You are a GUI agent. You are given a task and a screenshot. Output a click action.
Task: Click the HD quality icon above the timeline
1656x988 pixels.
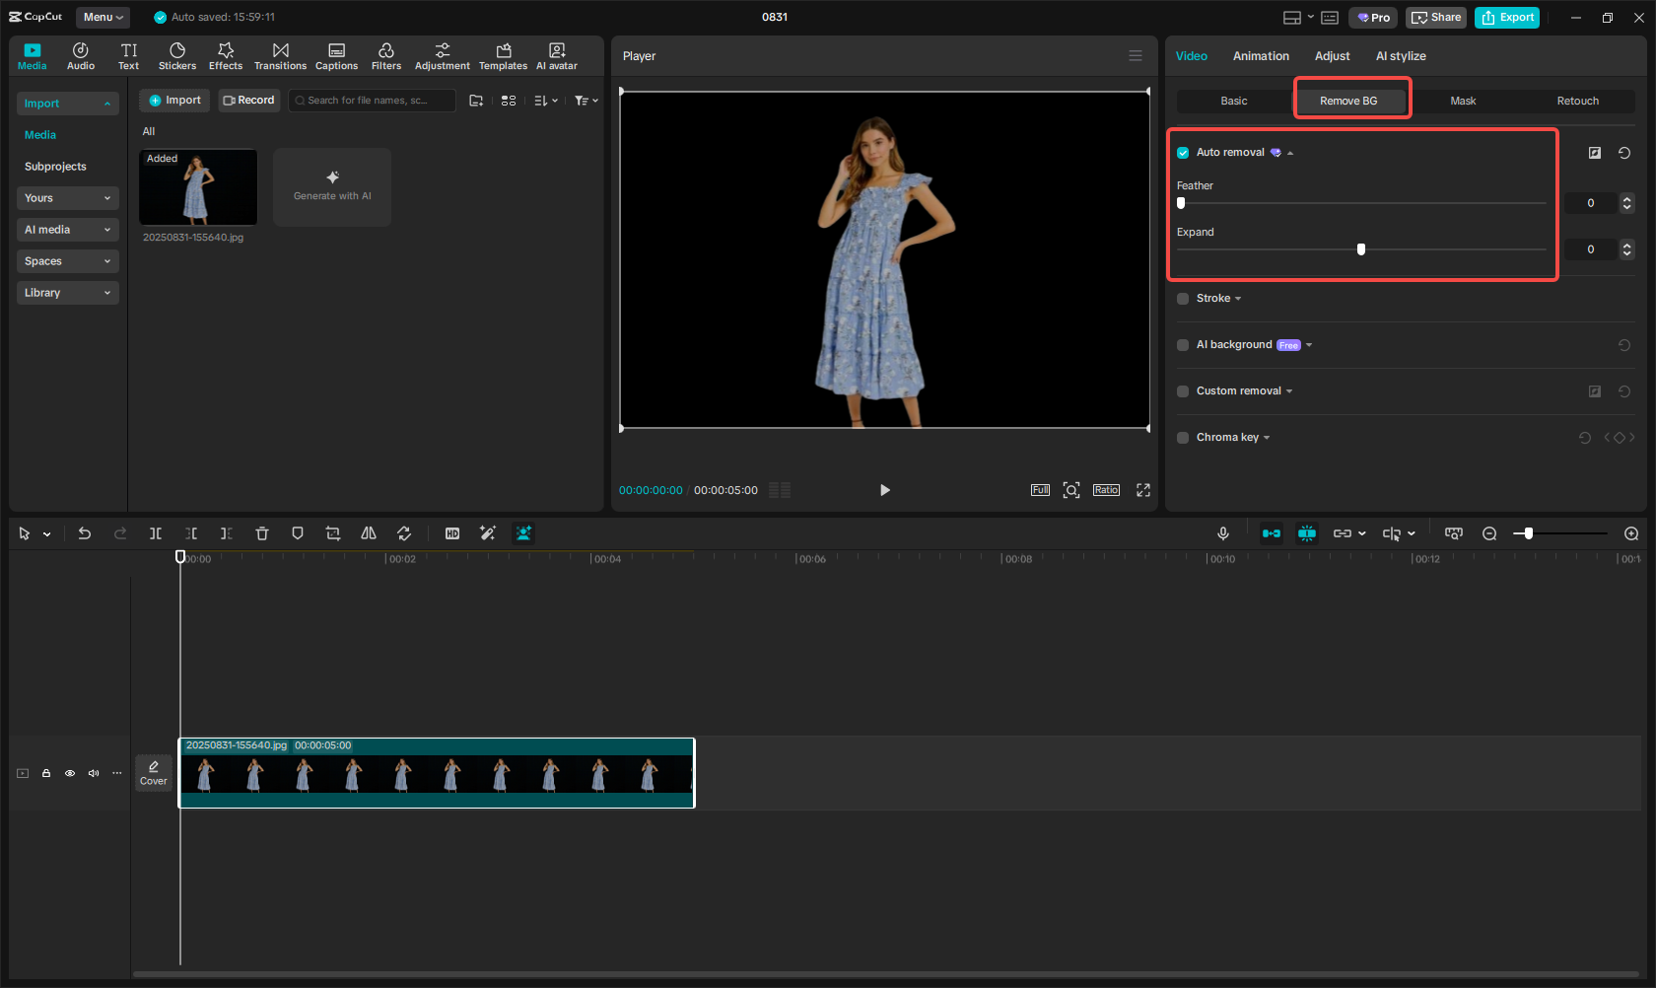451,533
